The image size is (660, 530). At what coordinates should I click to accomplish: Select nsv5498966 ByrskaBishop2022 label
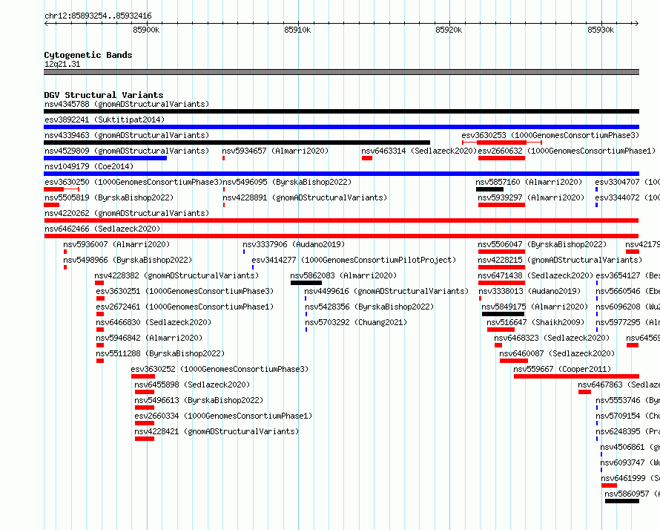coord(128,260)
